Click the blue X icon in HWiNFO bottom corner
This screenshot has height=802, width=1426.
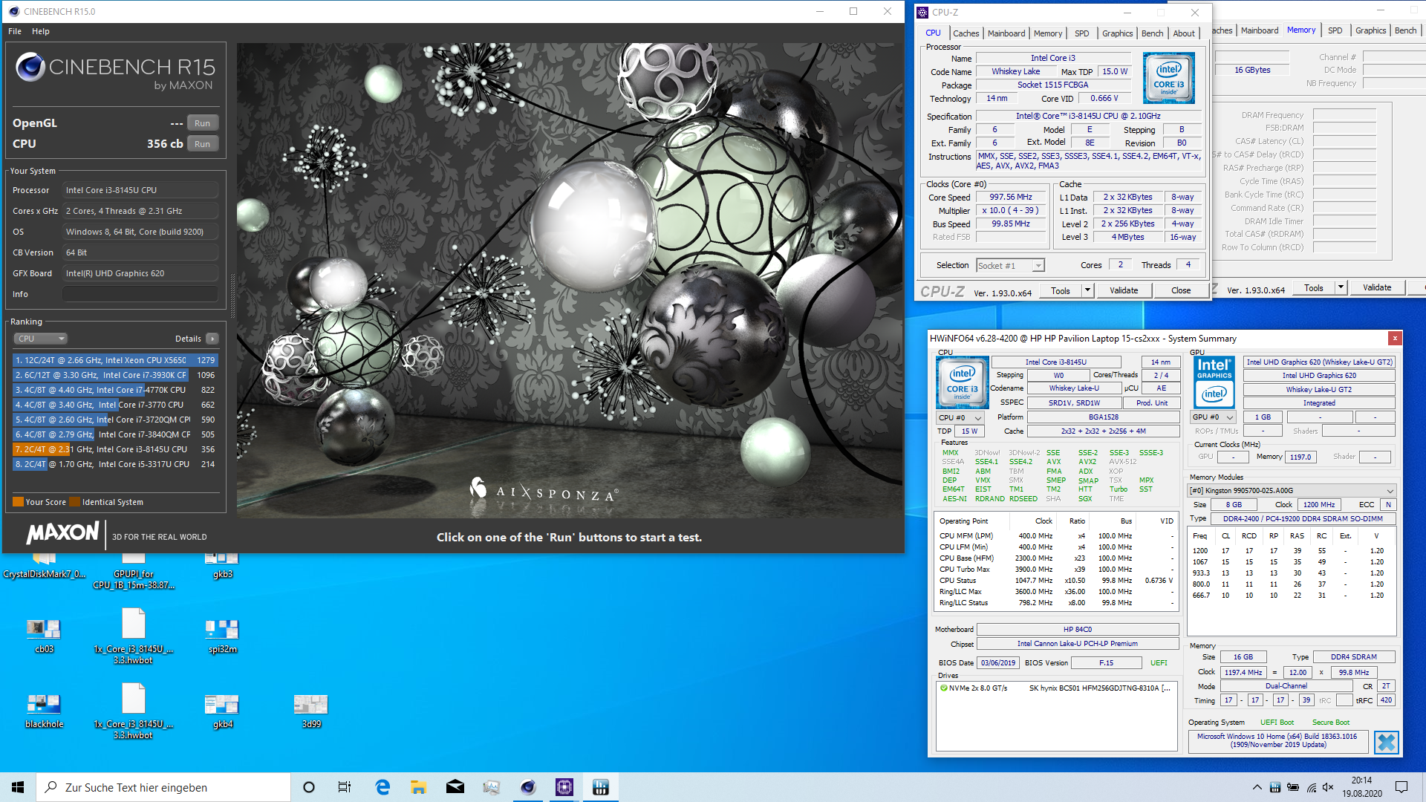click(x=1386, y=742)
